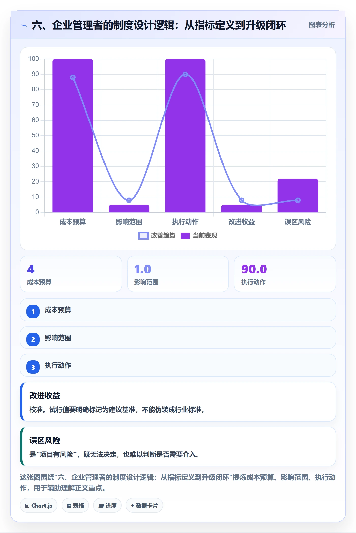Click the number 3 badge beside 执行动作
This screenshot has height=533, width=356.
click(33, 367)
